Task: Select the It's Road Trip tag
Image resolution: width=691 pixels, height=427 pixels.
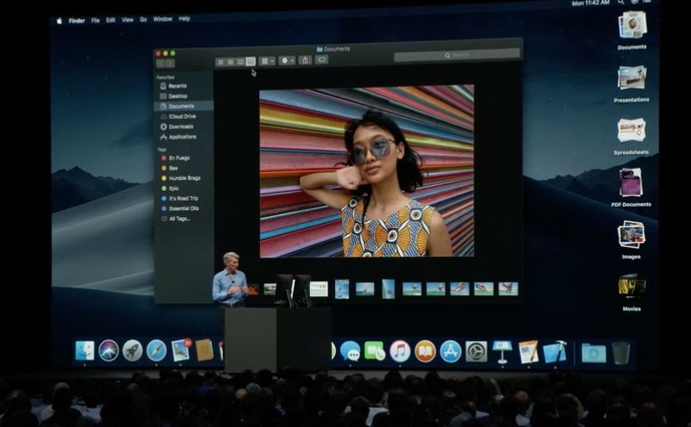Action: pos(184,199)
